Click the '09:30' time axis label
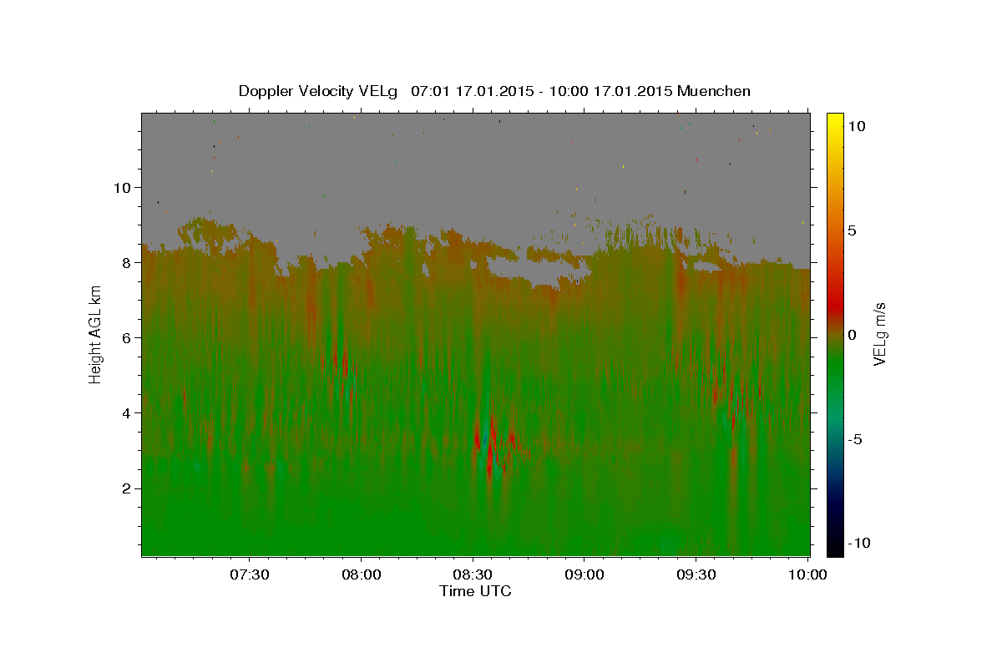 (696, 574)
